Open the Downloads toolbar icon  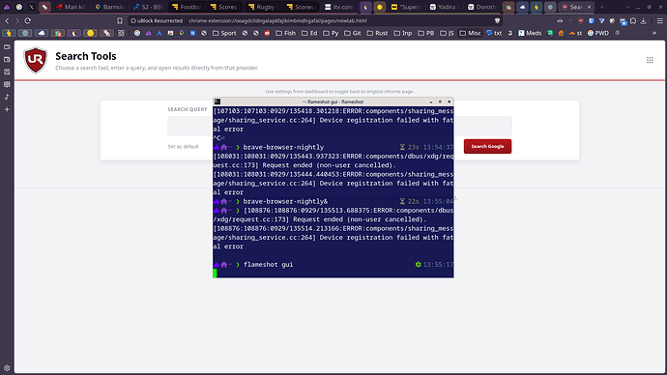(x=644, y=20)
